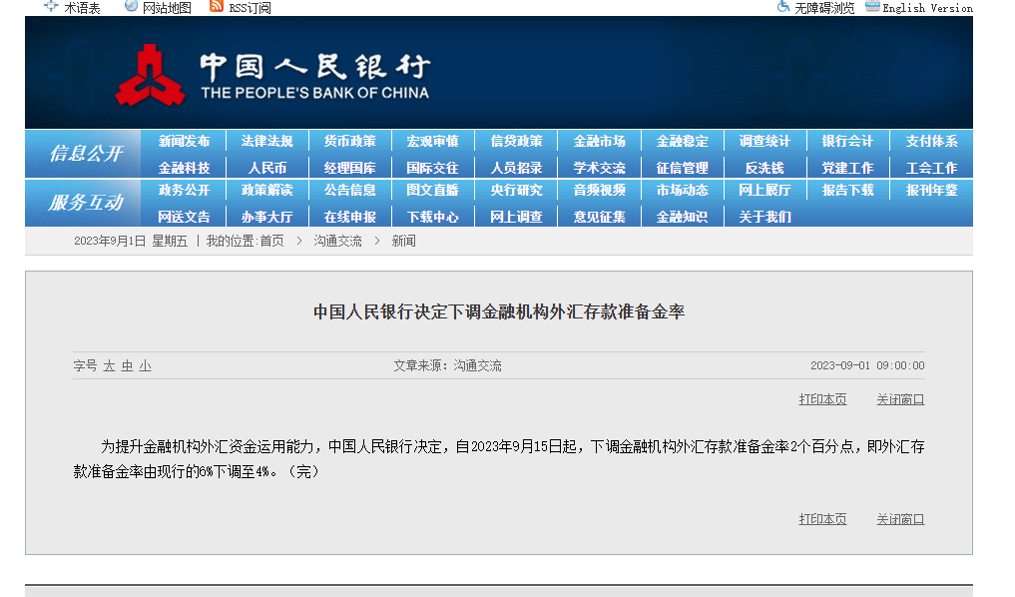The image size is (1015, 597).
Task: Switch to English Version
Action: point(927,8)
